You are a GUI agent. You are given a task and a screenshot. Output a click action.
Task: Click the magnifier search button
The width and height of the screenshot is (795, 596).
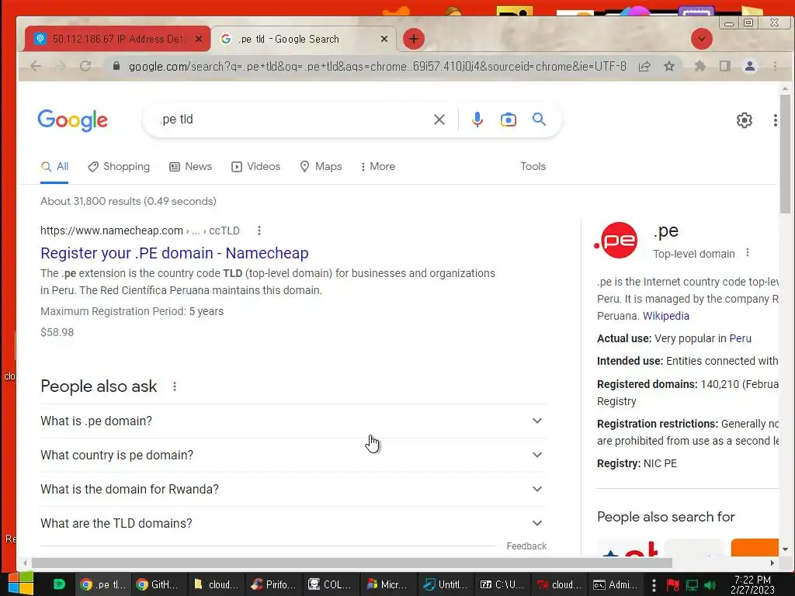pos(539,119)
